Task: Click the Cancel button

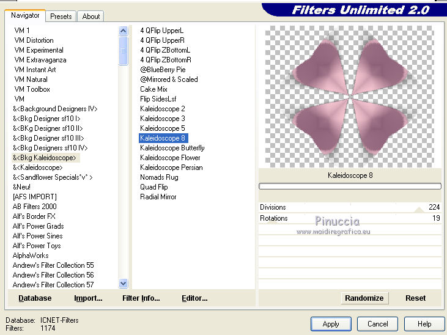Action: coord(377,324)
